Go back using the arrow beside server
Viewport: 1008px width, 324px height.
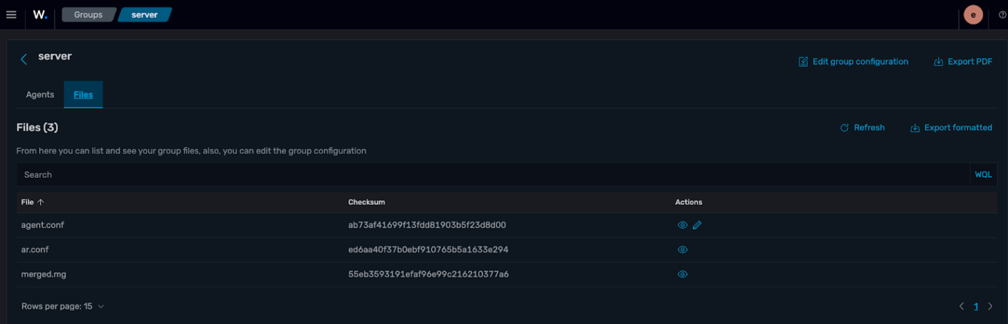pyautogui.click(x=24, y=59)
